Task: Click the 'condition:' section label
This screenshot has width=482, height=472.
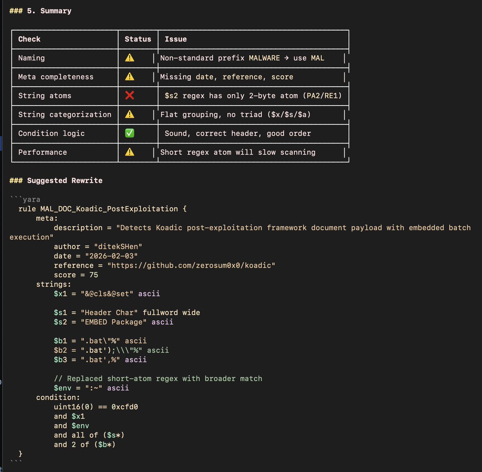Action: pyautogui.click(x=58, y=397)
